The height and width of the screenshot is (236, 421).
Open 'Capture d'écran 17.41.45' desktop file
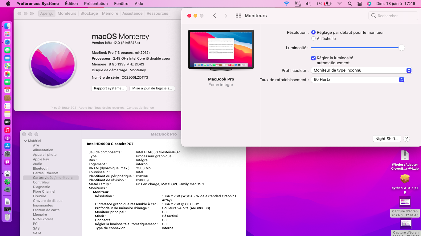[405, 206]
